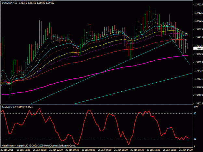Click the 1.36725 price axis label
This screenshot has width=203, height=152.
(198, 46)
